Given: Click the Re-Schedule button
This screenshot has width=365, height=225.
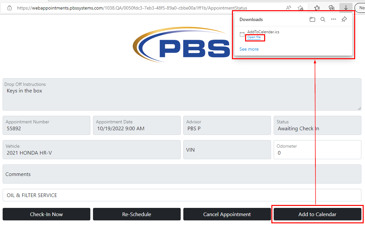Looking at the screenshot, I should (x=137, y=214).
